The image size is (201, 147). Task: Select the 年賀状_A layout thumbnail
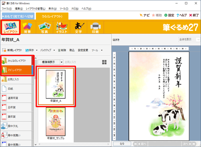(x=56, y=86)
